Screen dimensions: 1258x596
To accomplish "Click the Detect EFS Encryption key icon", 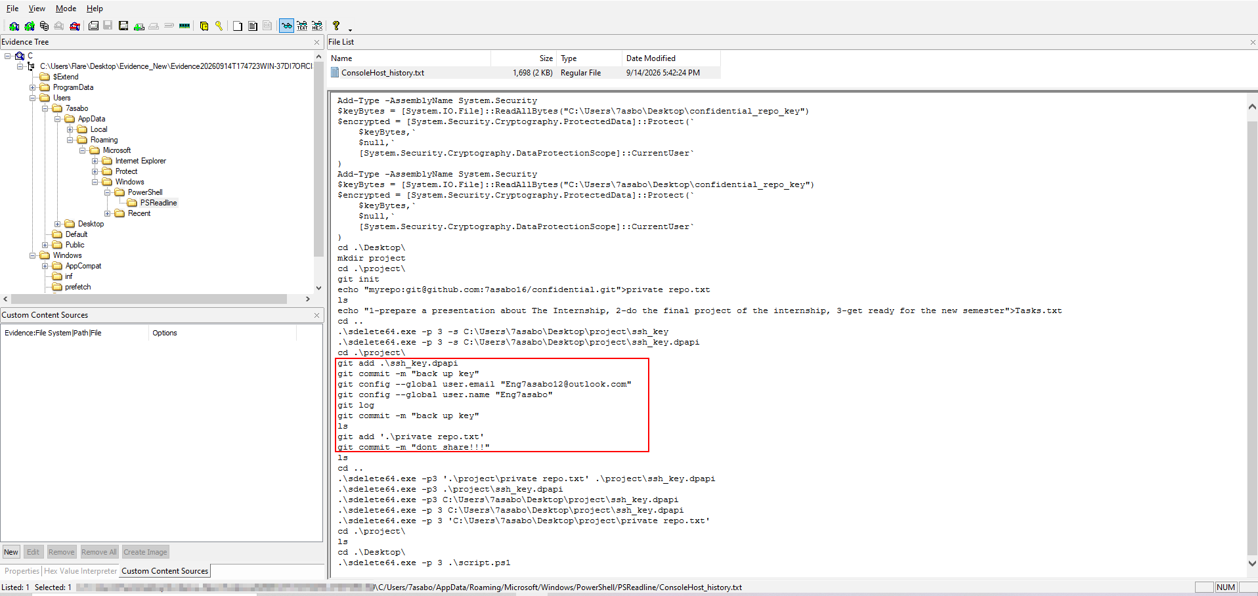I will coord(219,26).
